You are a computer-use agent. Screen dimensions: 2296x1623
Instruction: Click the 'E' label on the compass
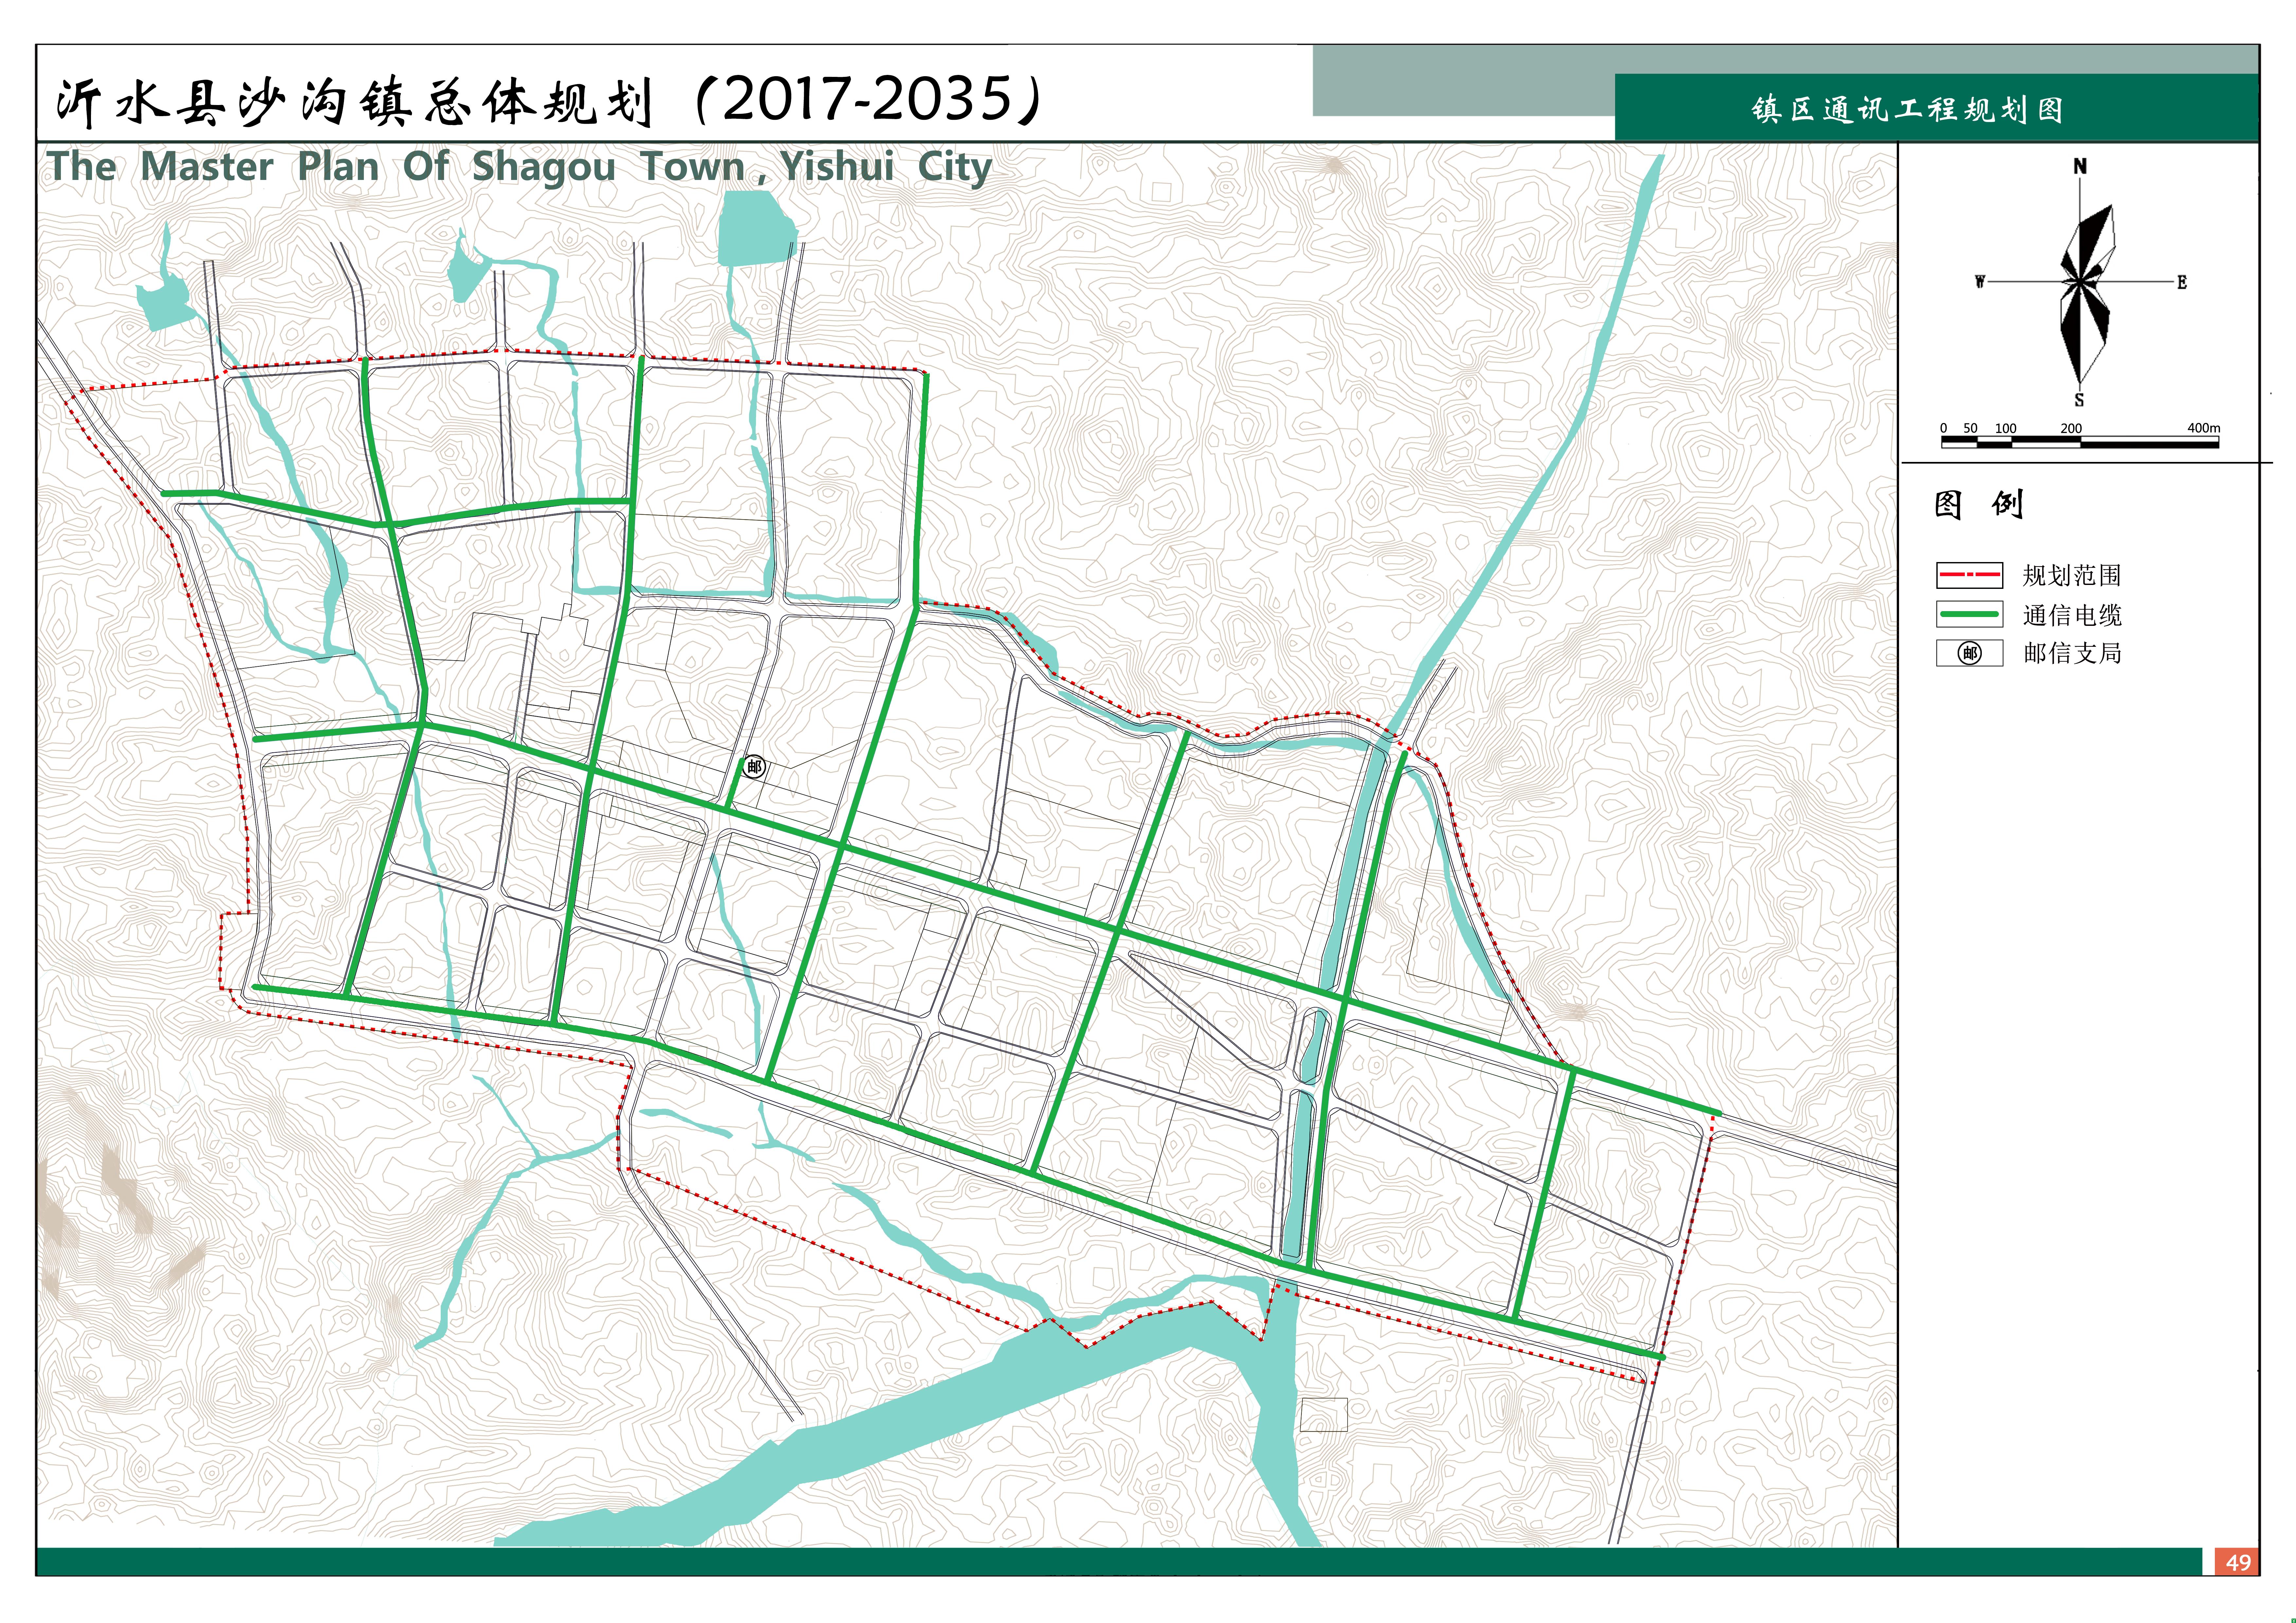click(x=2182, y=282)
